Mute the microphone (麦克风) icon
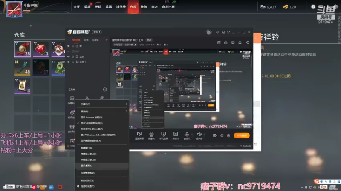The image size is (341, 191). (x=187, y=135)
